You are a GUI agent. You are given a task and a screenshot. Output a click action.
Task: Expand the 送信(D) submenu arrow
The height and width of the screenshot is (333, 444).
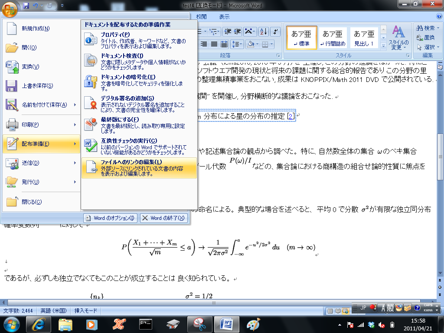click(75, 163)
